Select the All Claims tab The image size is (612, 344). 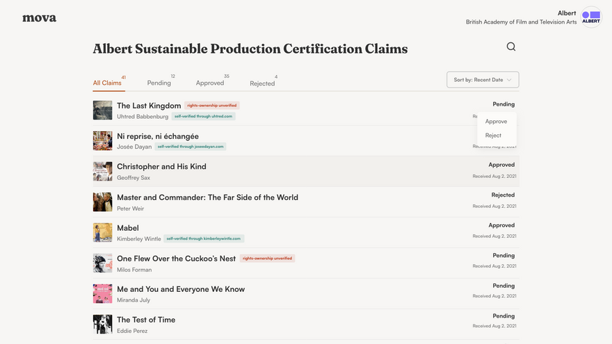coord(107,83)
